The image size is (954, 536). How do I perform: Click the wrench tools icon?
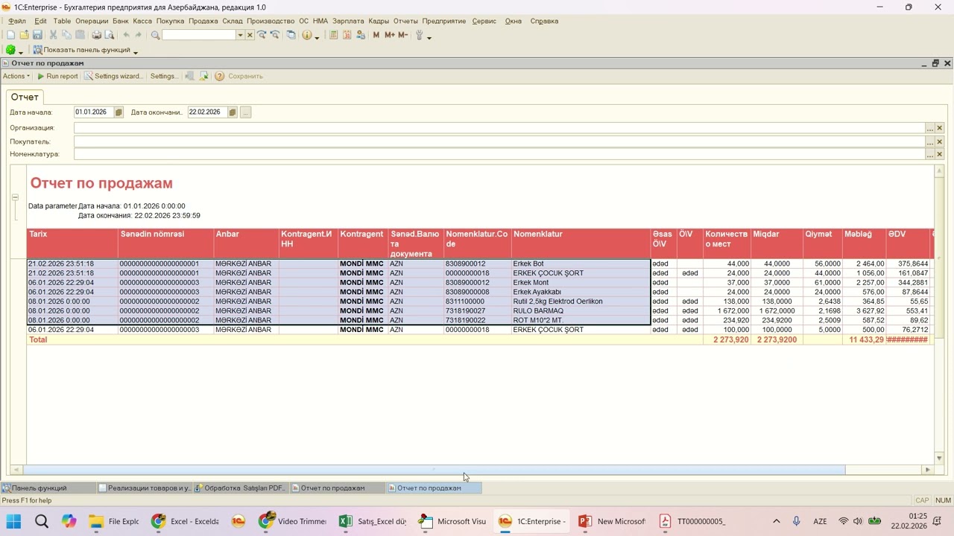click(419, 35)
